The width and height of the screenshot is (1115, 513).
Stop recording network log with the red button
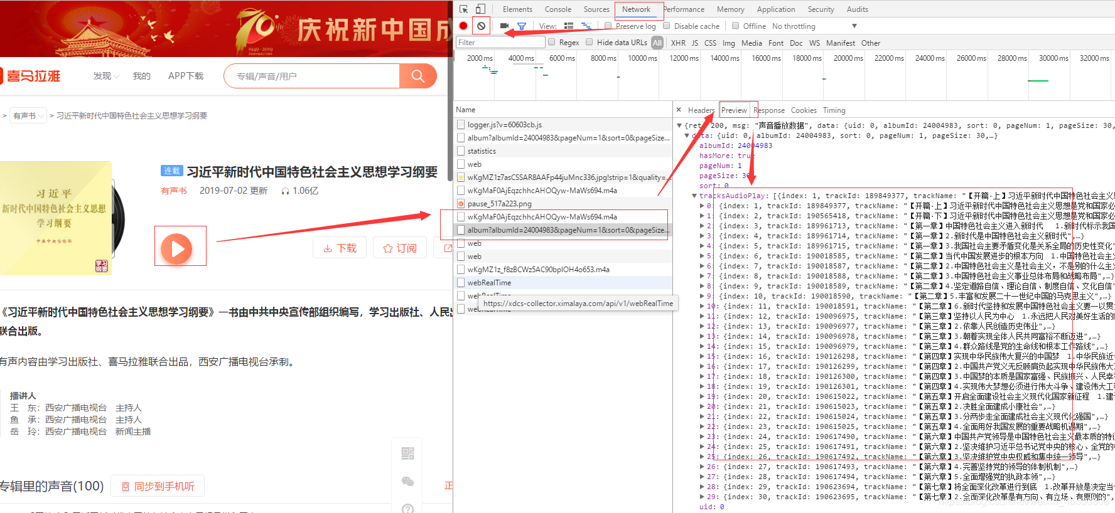pyautogui.click(x=463, y=26)
